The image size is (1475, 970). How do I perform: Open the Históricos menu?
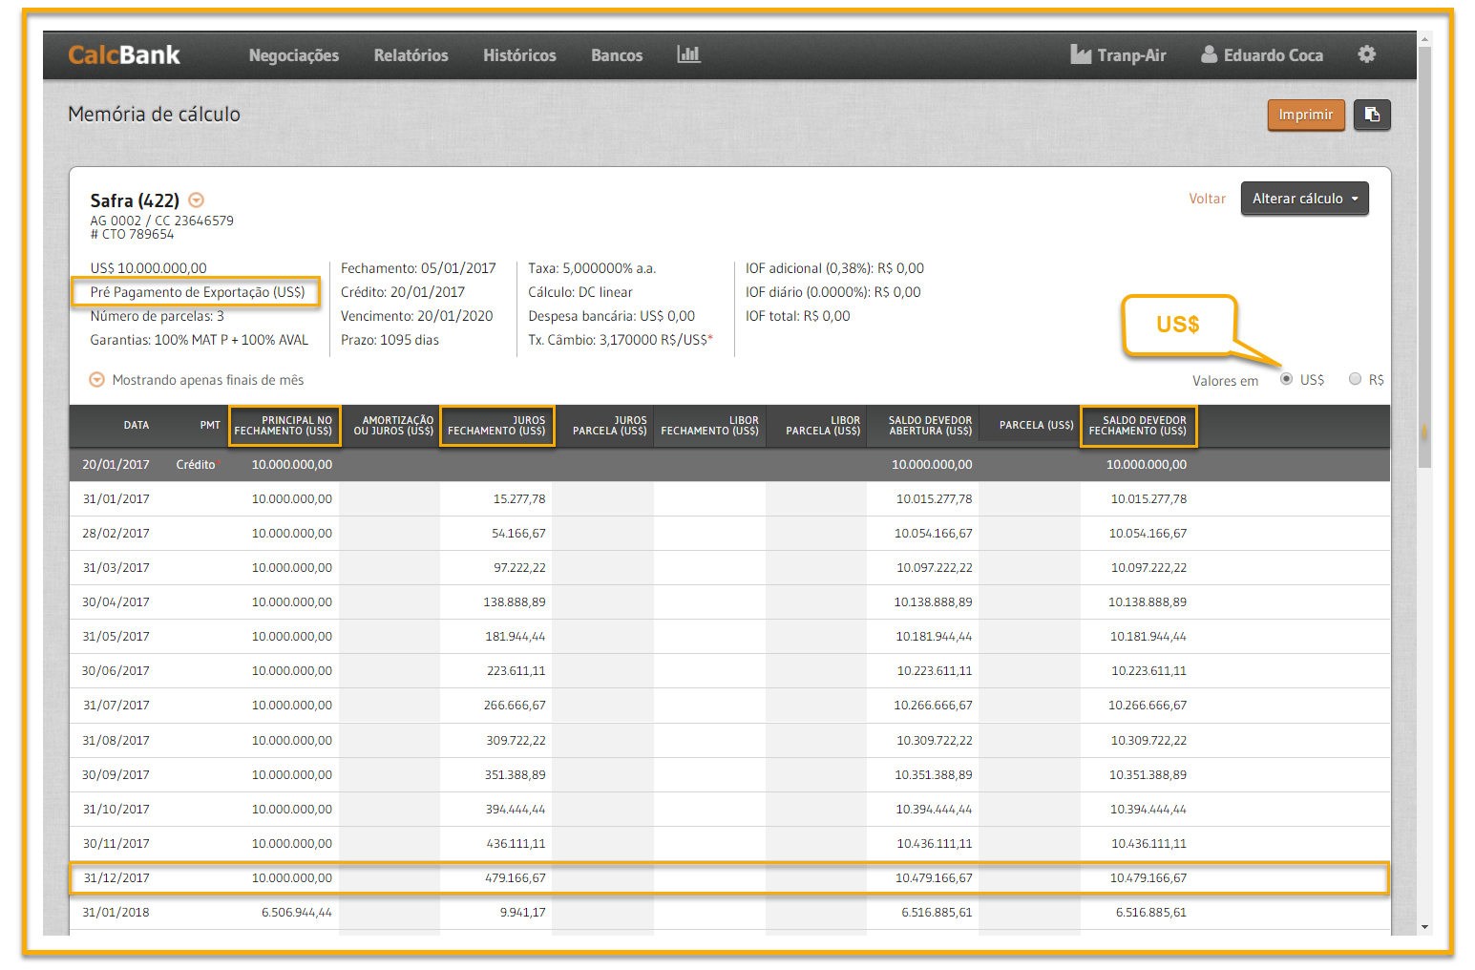click(x=519, y=55)
